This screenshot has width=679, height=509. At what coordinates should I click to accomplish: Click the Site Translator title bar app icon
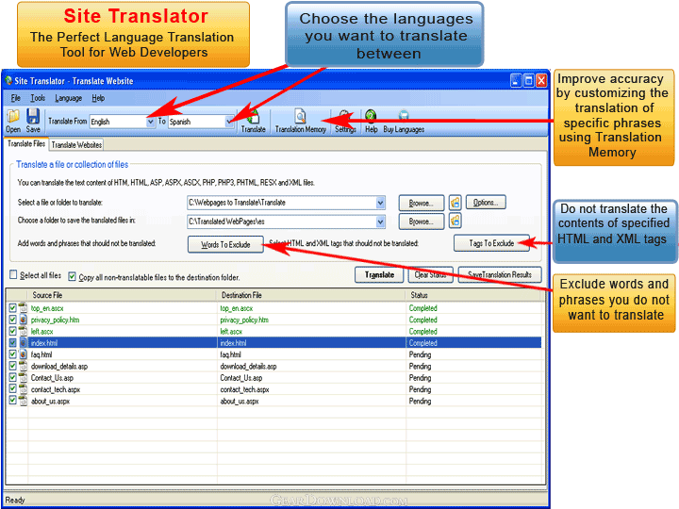(x=8, y=80)
